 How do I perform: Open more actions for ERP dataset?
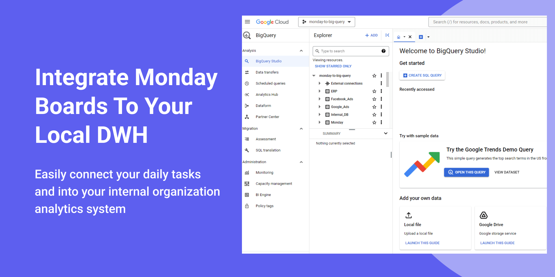[x=381, y=91]
